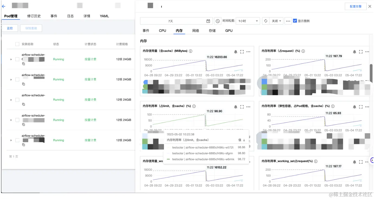Image resolution: width=374 pixels, height=199 pixels.
Task: Expand 内存使用量（含cache）chart to fullscreen
Action: [242, 52]
